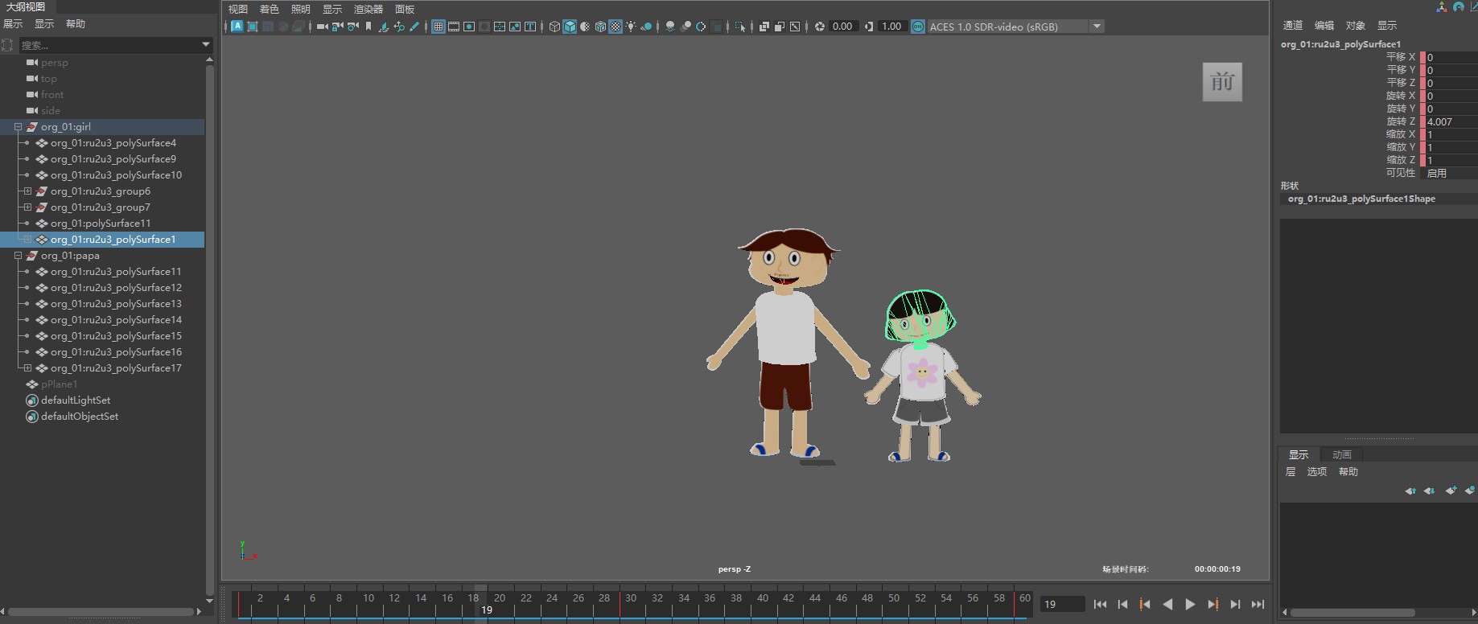Click the 2D pan/zoom icon
Screen dimensions: 1478x624
(399, 27)
